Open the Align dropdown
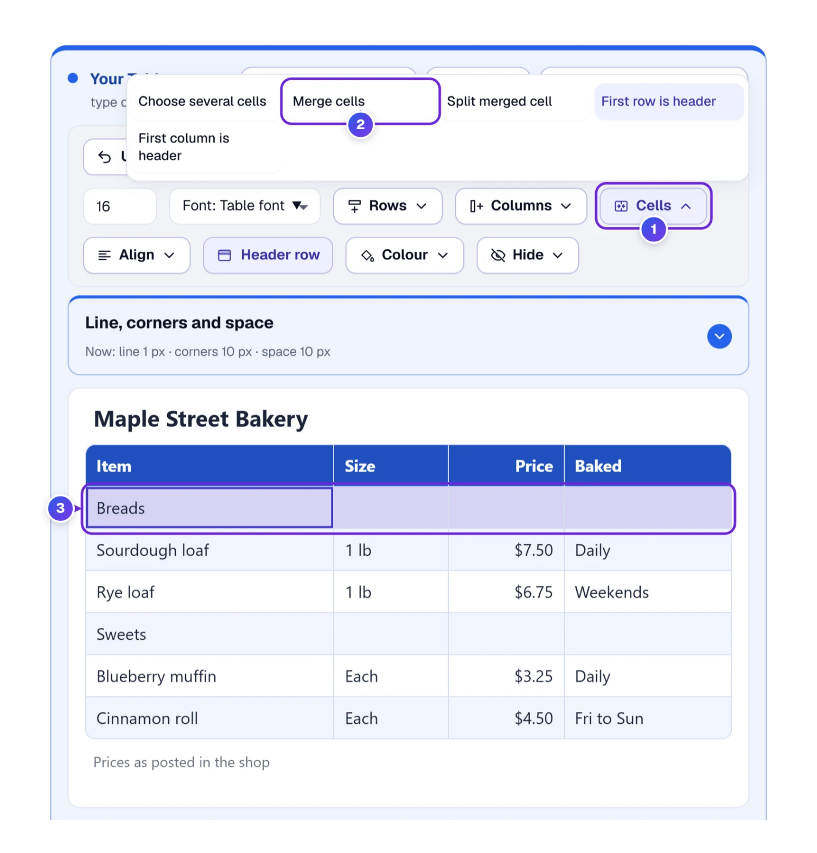The image size is (817, 853). pyautogui.click(x=137, y=255)
